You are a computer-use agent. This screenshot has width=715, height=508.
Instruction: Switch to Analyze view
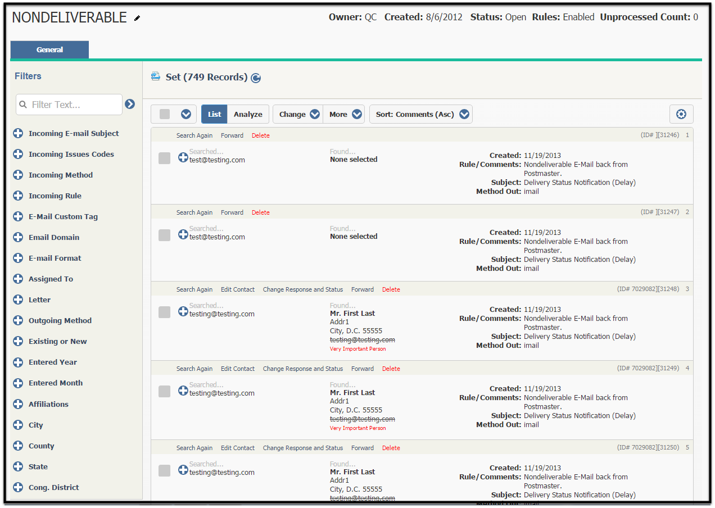point(248,114)
